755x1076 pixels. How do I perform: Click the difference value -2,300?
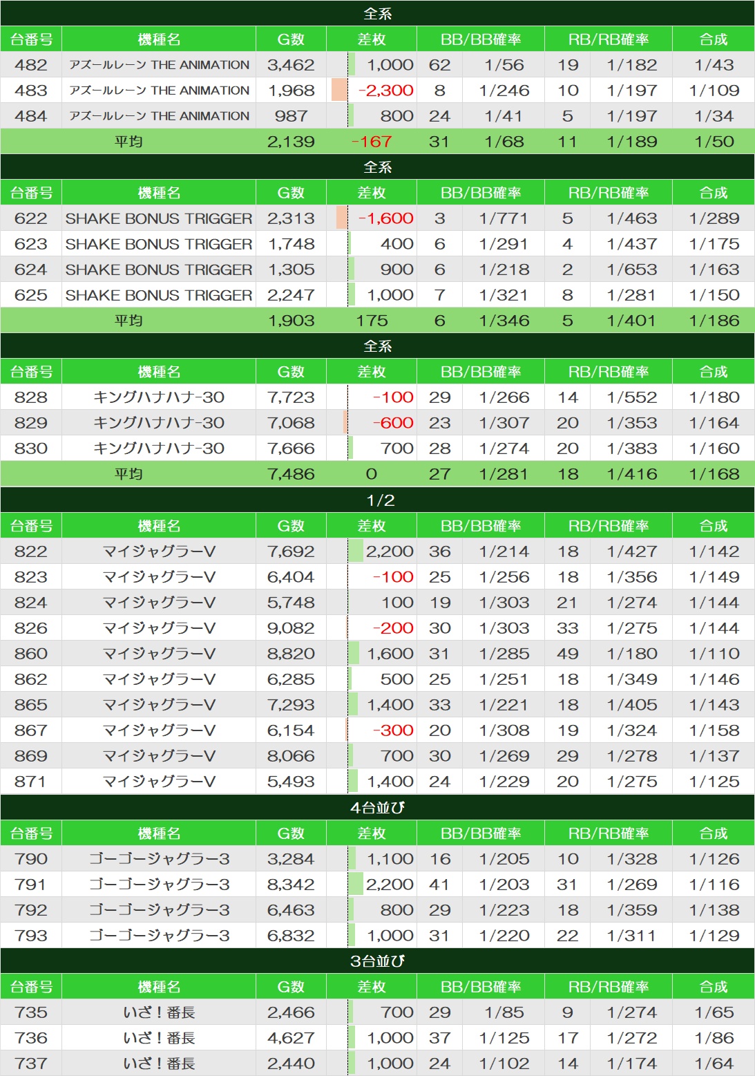[x=386, y=91]
